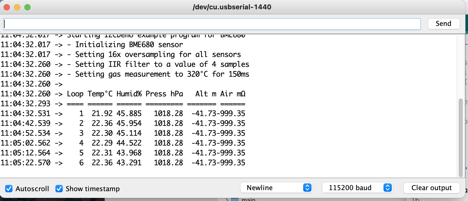
Task: Select the main folder item below window
Action: (248, 199)
